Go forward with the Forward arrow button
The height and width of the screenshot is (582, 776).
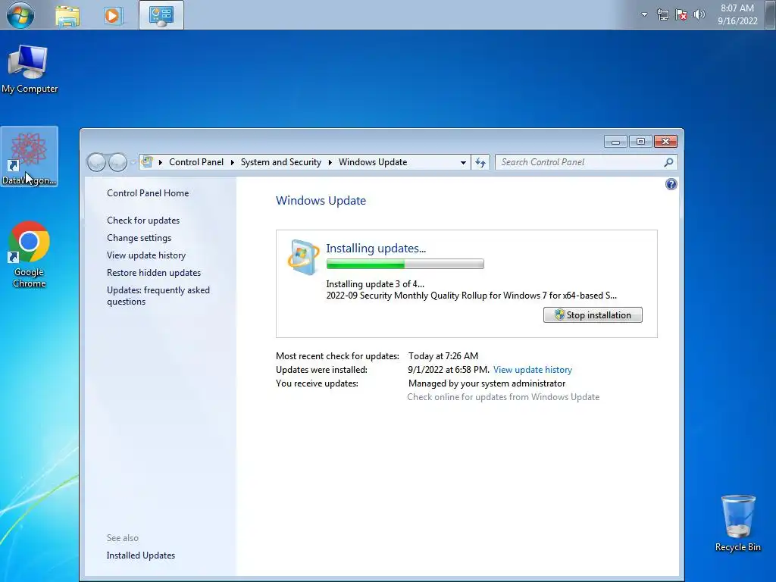[x=117, y=162]
